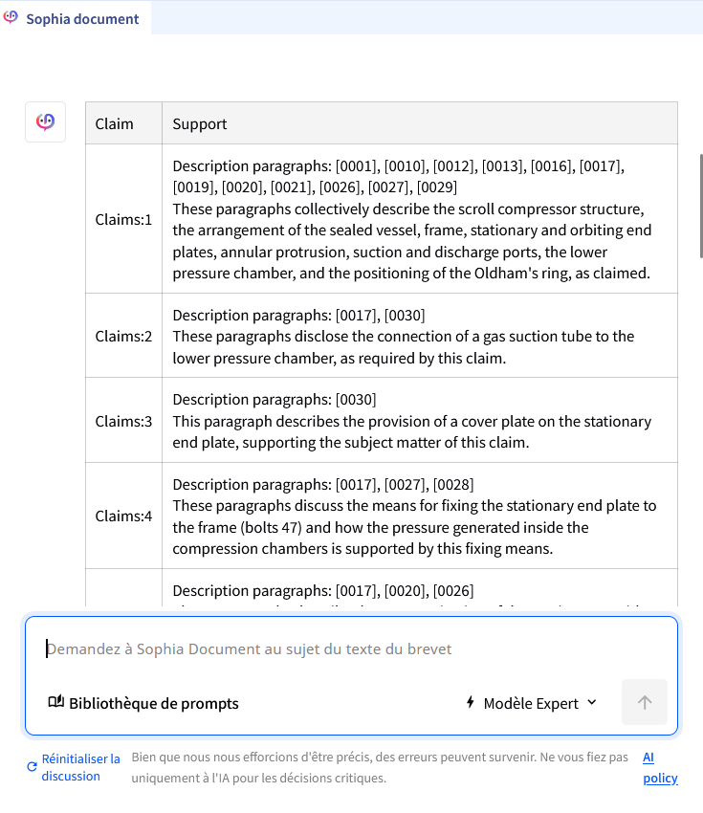Click the Support column header
This screenshot has height=813, width=703.
(x=200, y=123)
